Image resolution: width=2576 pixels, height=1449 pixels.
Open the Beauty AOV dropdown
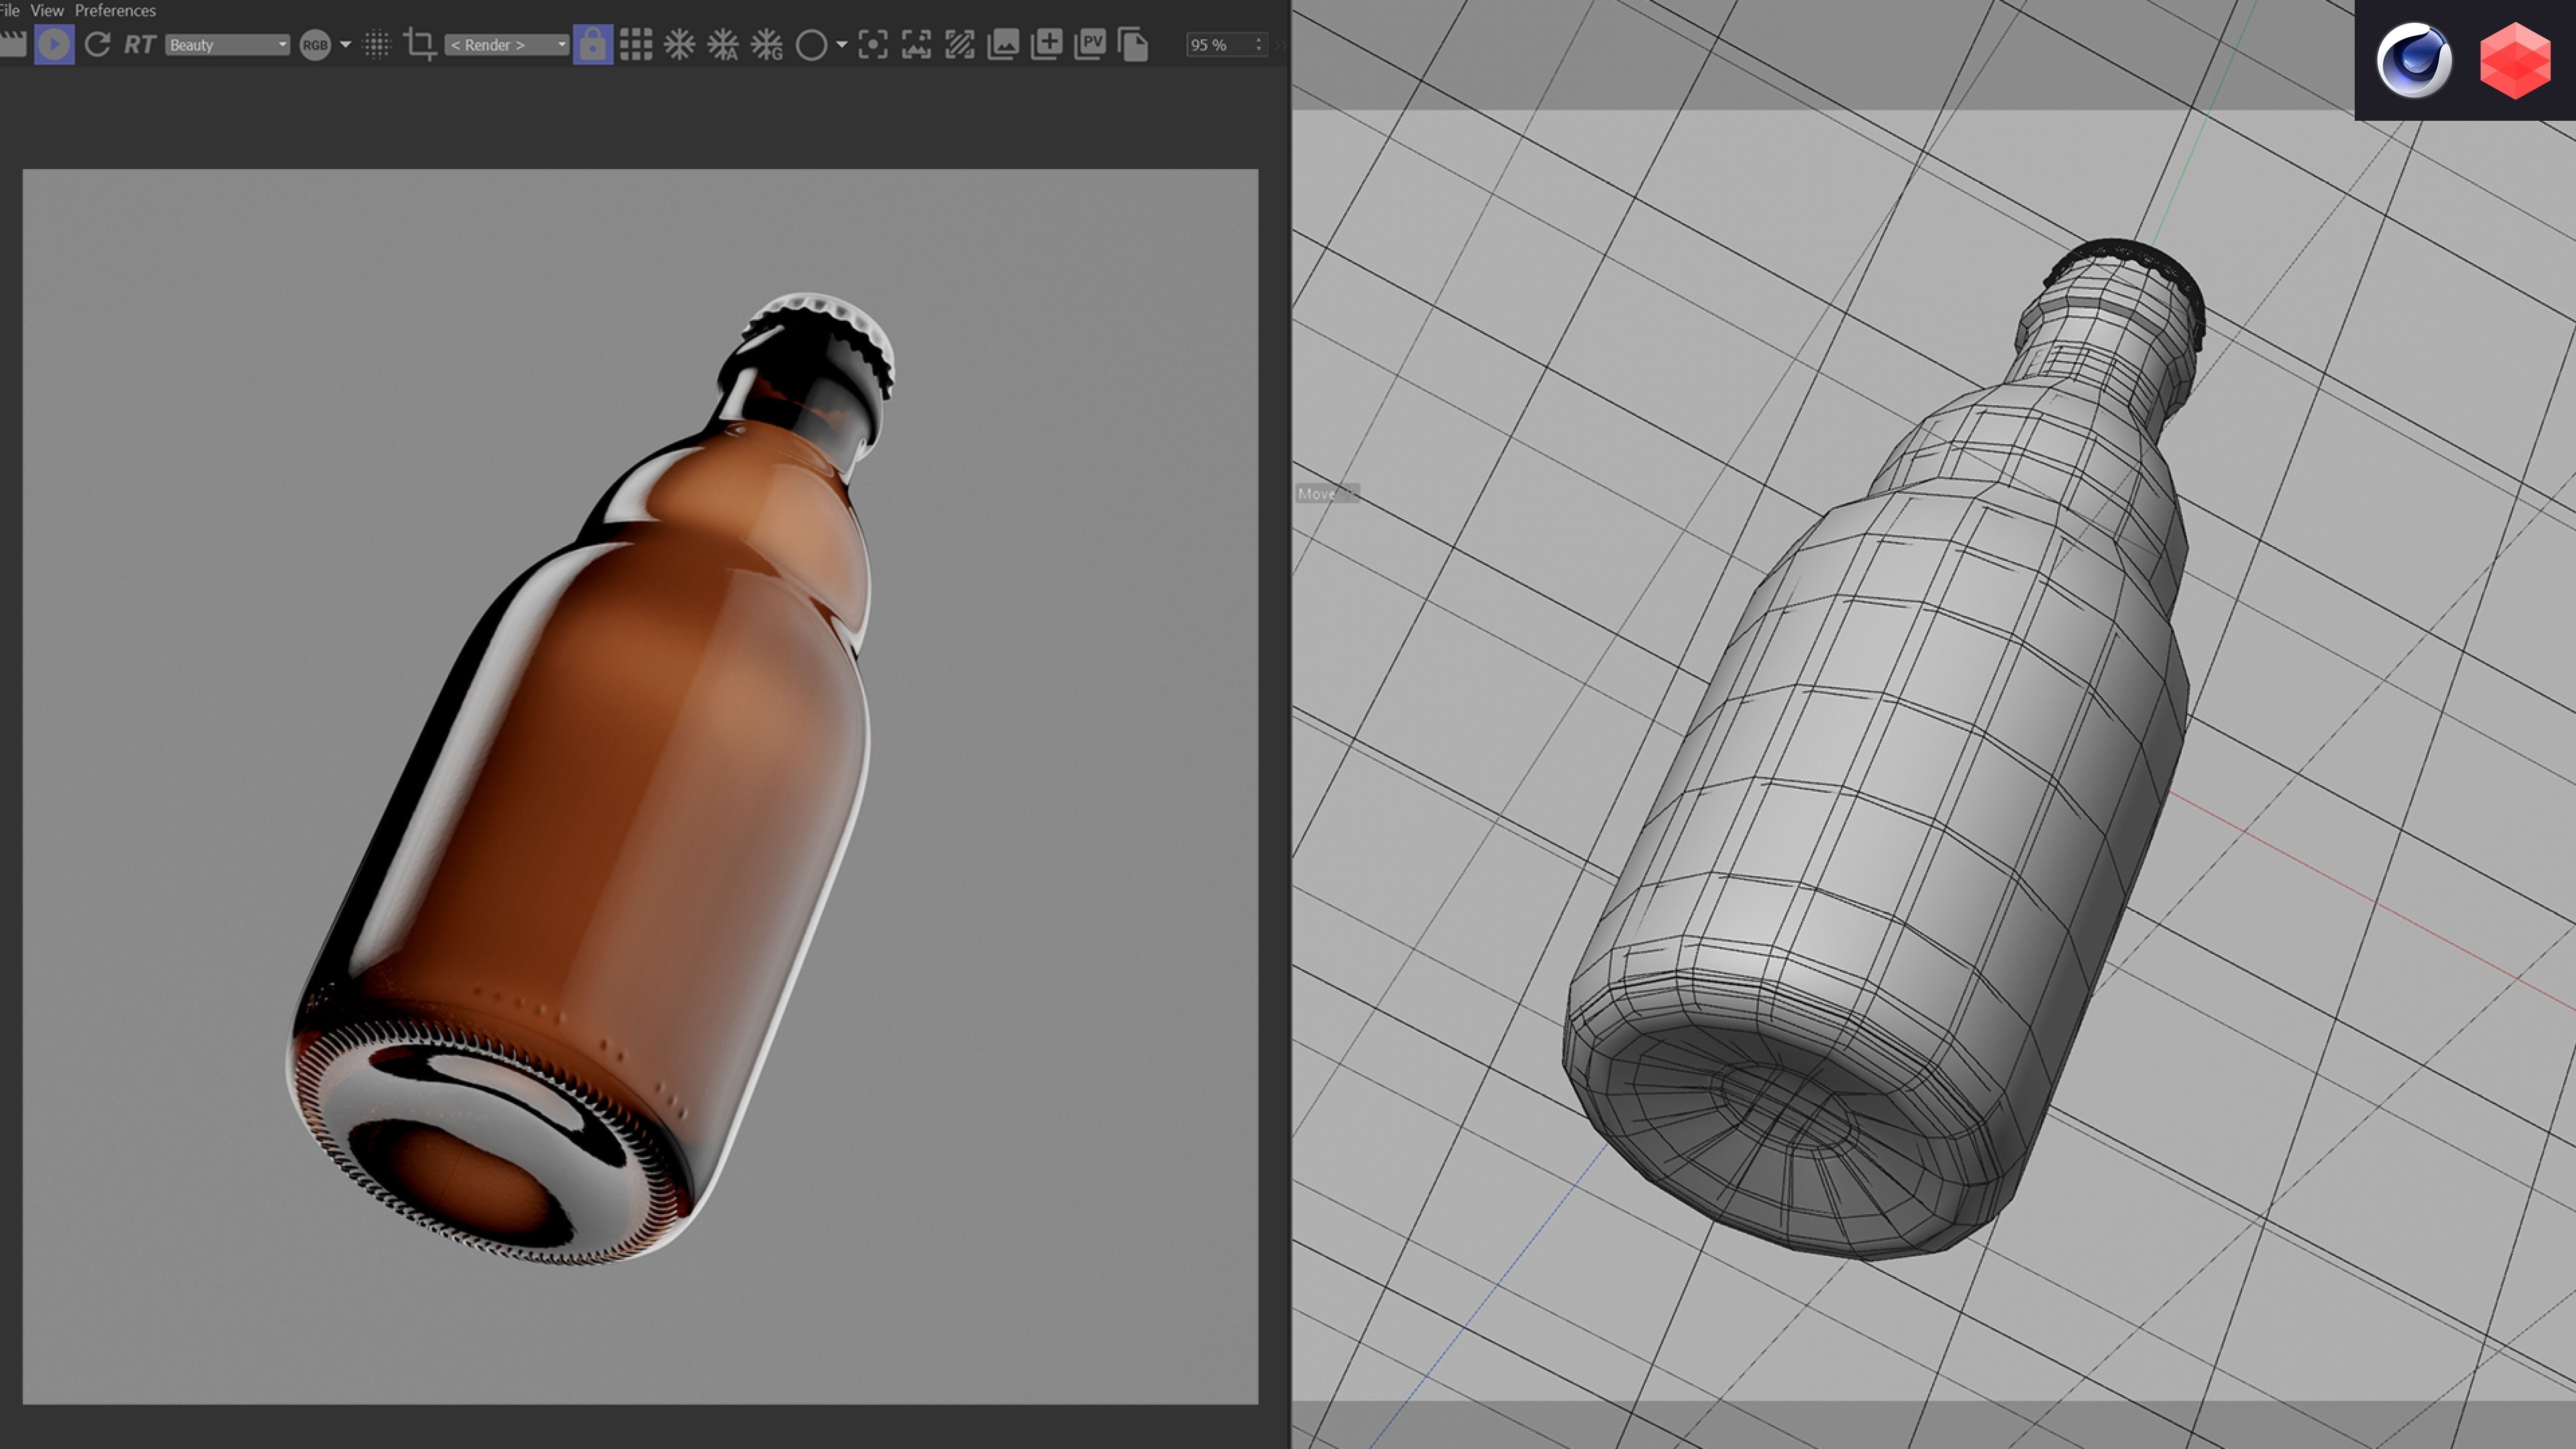pos(225,44)
